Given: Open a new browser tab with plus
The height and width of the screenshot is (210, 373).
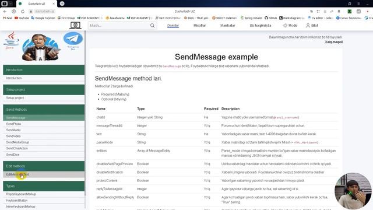Looking at the screenshot, I should pos(62,3).
